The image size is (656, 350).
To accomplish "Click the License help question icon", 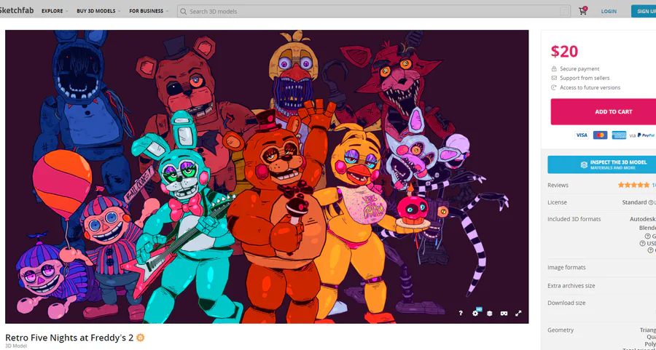I will [651, 202].
